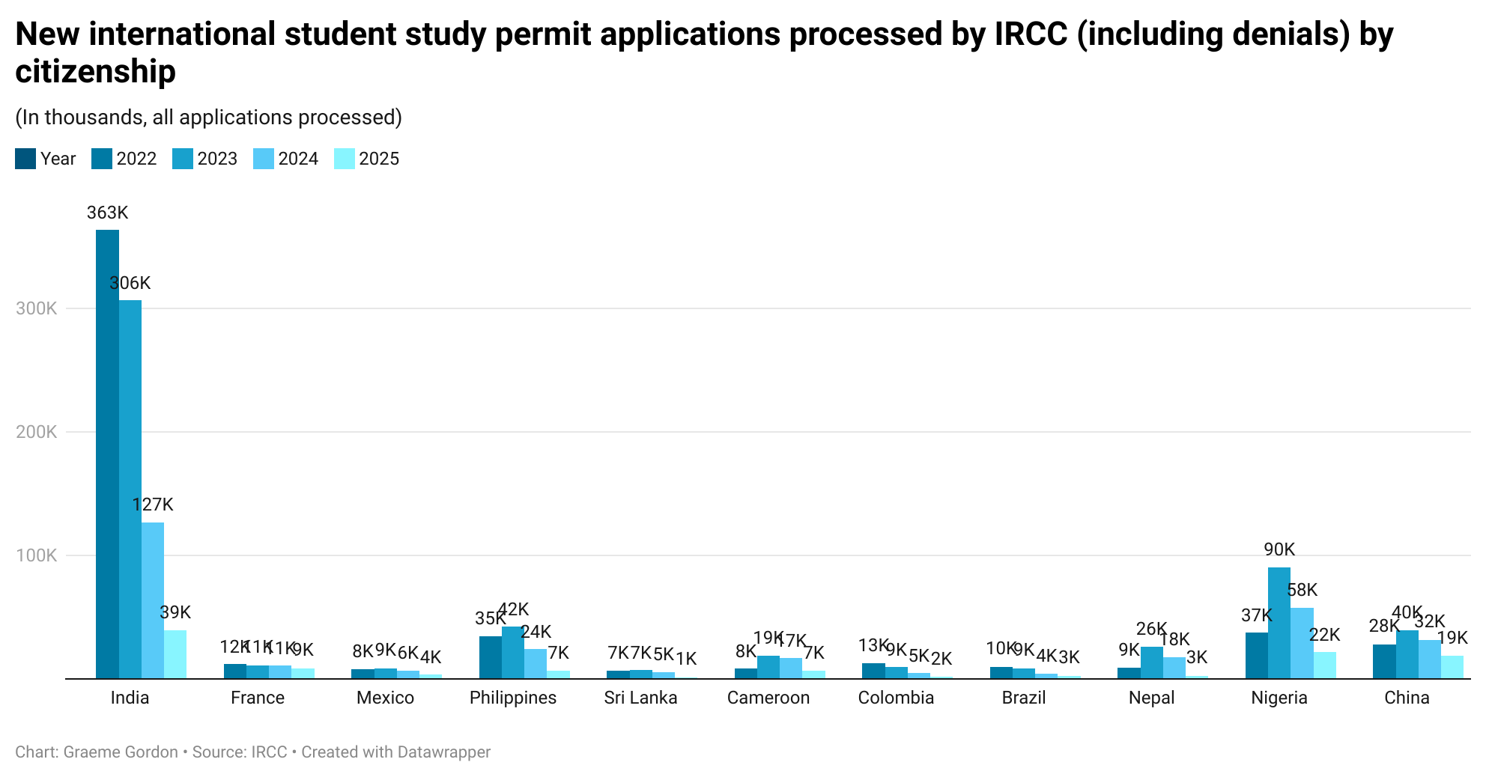The height and width of the screenshot is (777, 1486).
Task: Click the 300K y-axis tick label
Action: click(36, 308)
